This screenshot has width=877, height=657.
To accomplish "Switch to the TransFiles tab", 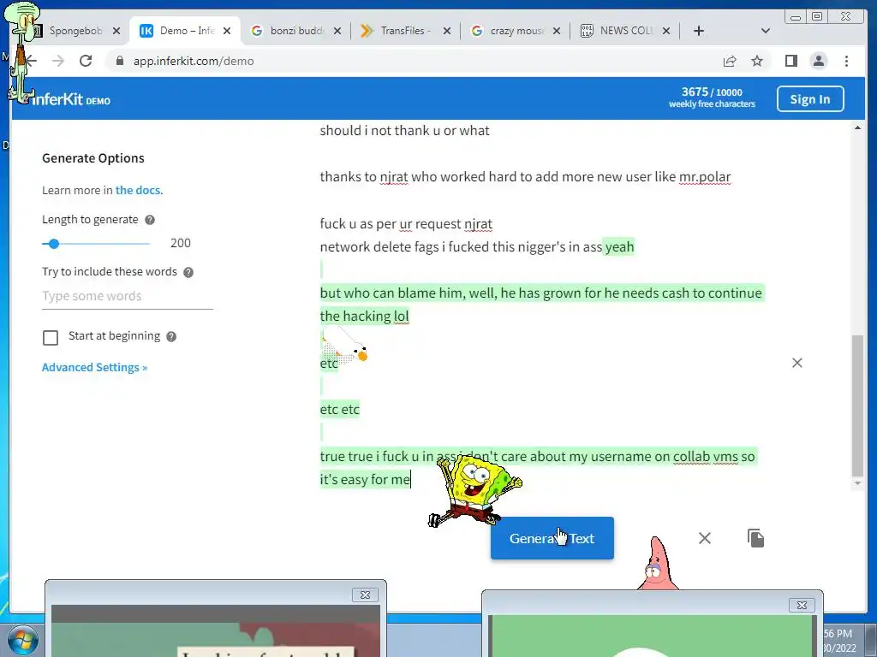I will (404, 31).
